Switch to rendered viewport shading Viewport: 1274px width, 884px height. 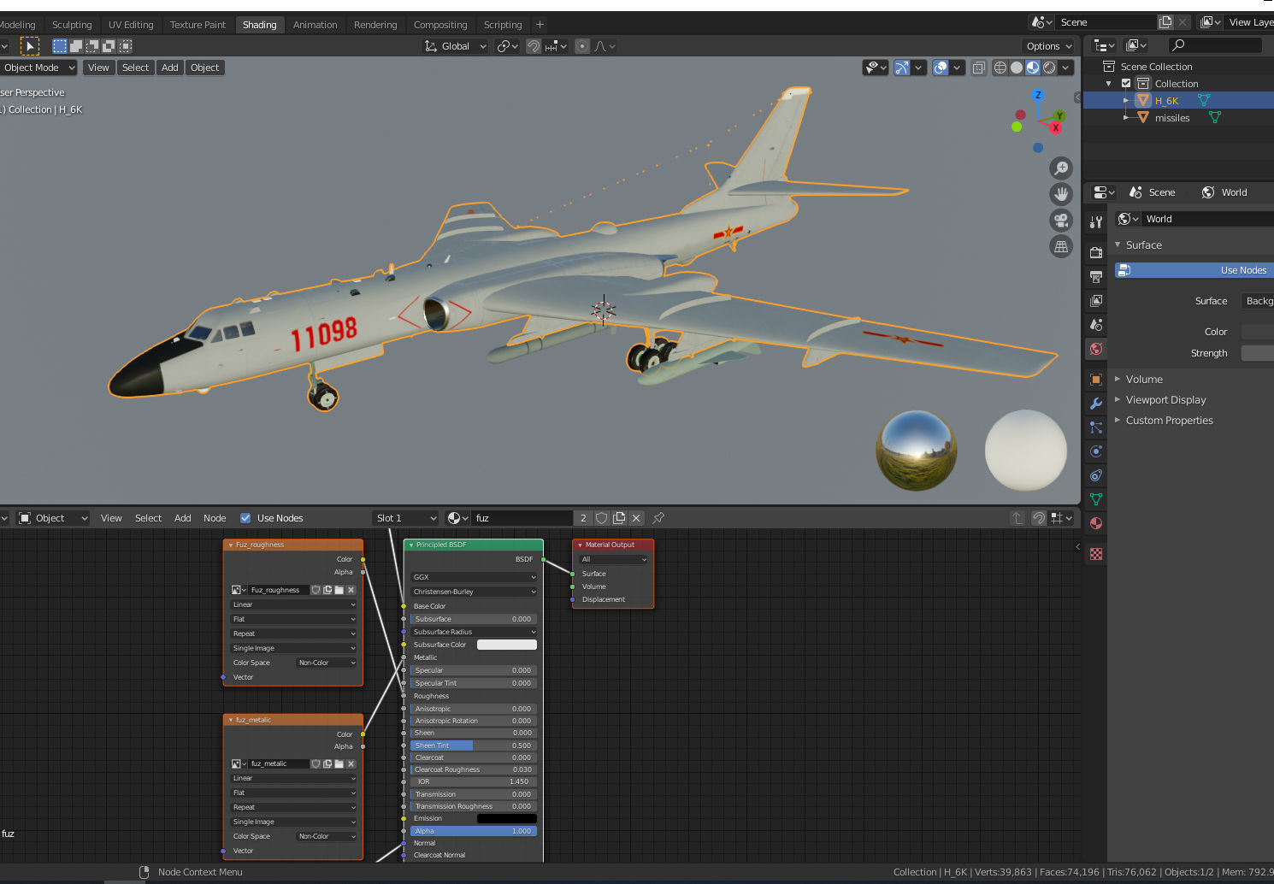click(x=1049, y=68)
